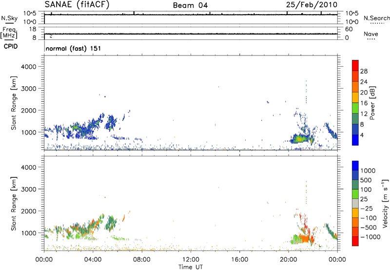This screenshot has height=270, width=390.
Task: Click the 04:00 time axis tick label
Action: (93, 260)
